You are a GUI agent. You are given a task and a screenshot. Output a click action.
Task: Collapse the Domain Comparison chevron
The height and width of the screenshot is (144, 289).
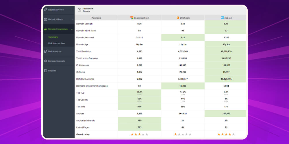(x=72, y=29)
